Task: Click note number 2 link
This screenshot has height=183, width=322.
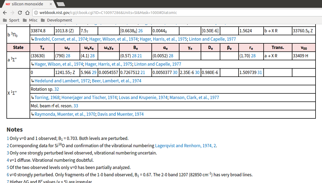Action: [8, 146]
